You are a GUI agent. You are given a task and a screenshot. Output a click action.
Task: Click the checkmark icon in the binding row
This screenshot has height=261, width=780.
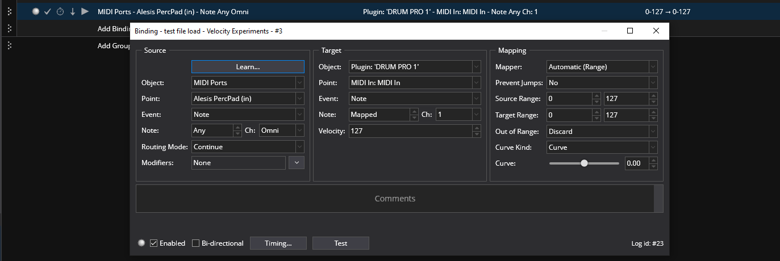48,11
